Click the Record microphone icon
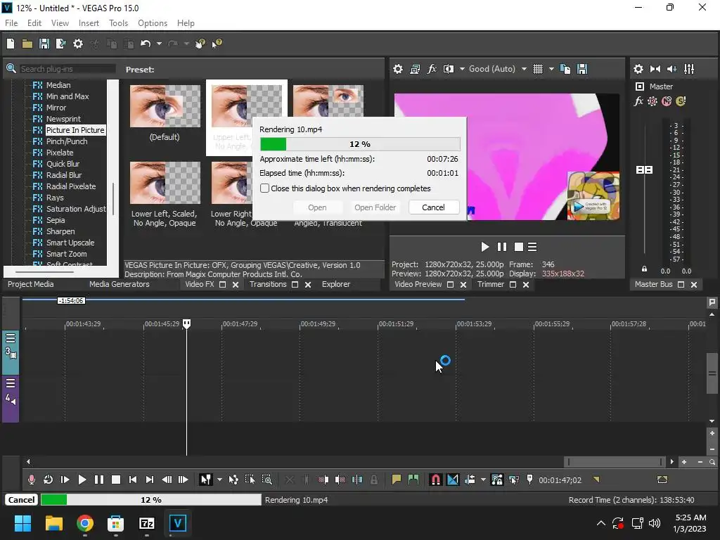Screen dimensions: 720x540 pyautogui.click(x=31, y=480)
